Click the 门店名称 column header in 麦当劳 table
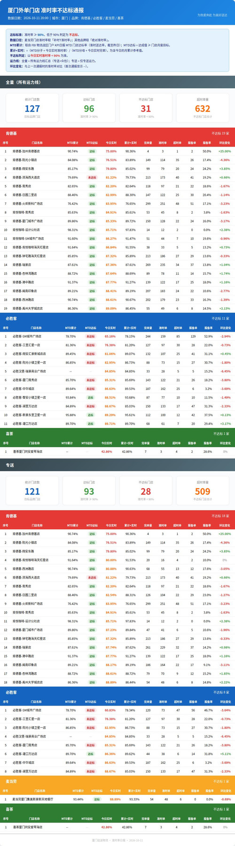This screenshot has width=235, height=846. tap(39, 791)
